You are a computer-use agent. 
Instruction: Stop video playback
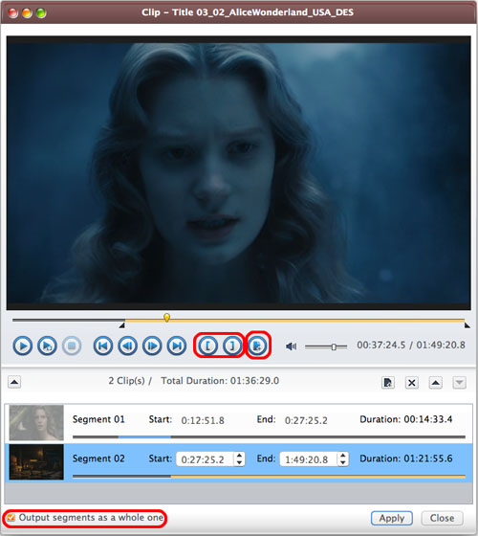coord(72,346)
